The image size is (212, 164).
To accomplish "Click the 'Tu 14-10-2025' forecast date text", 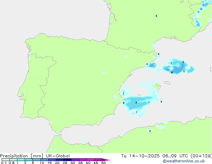I will (140, 156).
